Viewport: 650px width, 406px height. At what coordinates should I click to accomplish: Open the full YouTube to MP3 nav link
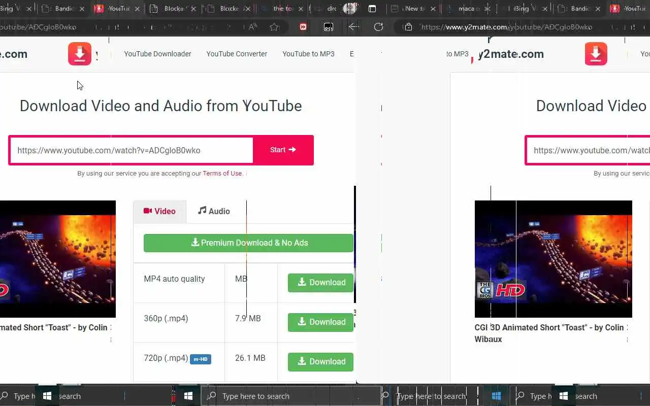coord(308,54)
